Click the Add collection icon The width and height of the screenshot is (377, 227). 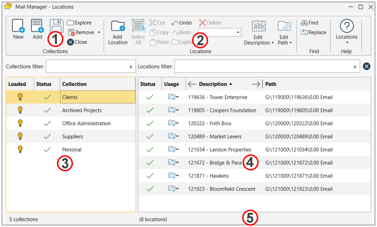pos(37,27)
